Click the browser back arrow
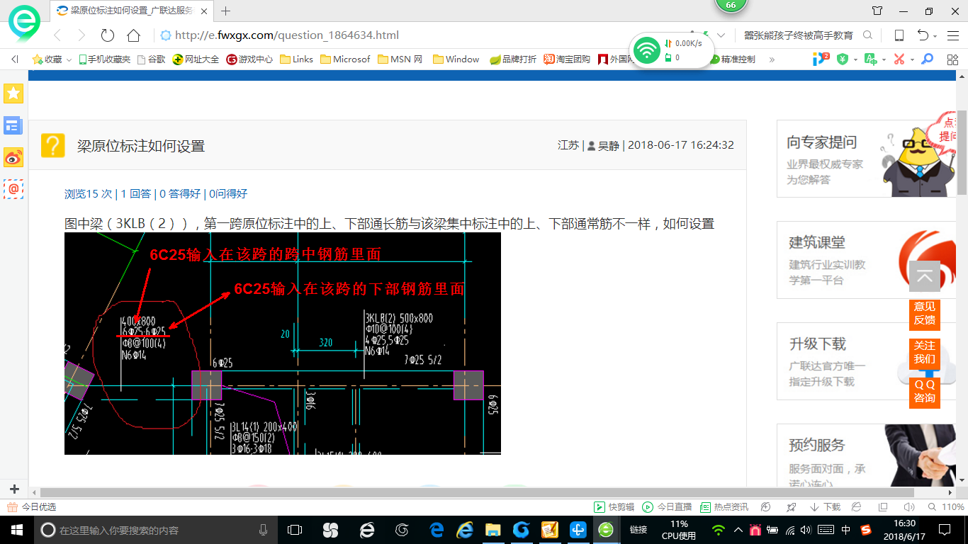Screen dimensions: 968x544 click(x=57, y=35)
